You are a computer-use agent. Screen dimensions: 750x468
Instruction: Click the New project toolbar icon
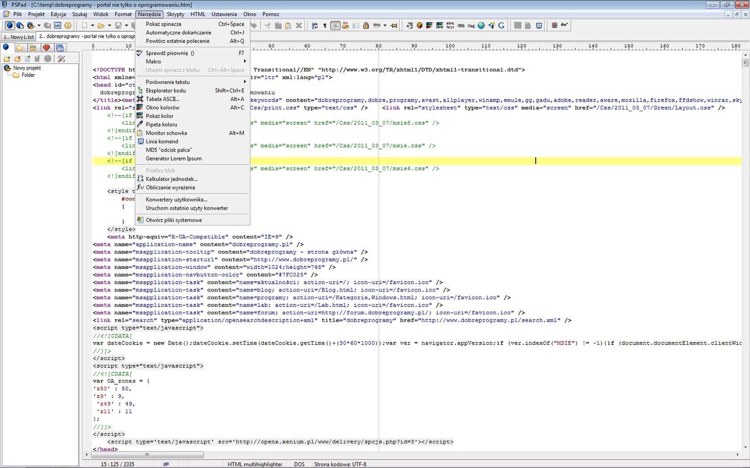coord(20,25)
